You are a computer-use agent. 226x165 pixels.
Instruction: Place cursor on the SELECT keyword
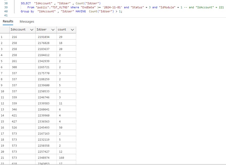(x=26, y=3)
